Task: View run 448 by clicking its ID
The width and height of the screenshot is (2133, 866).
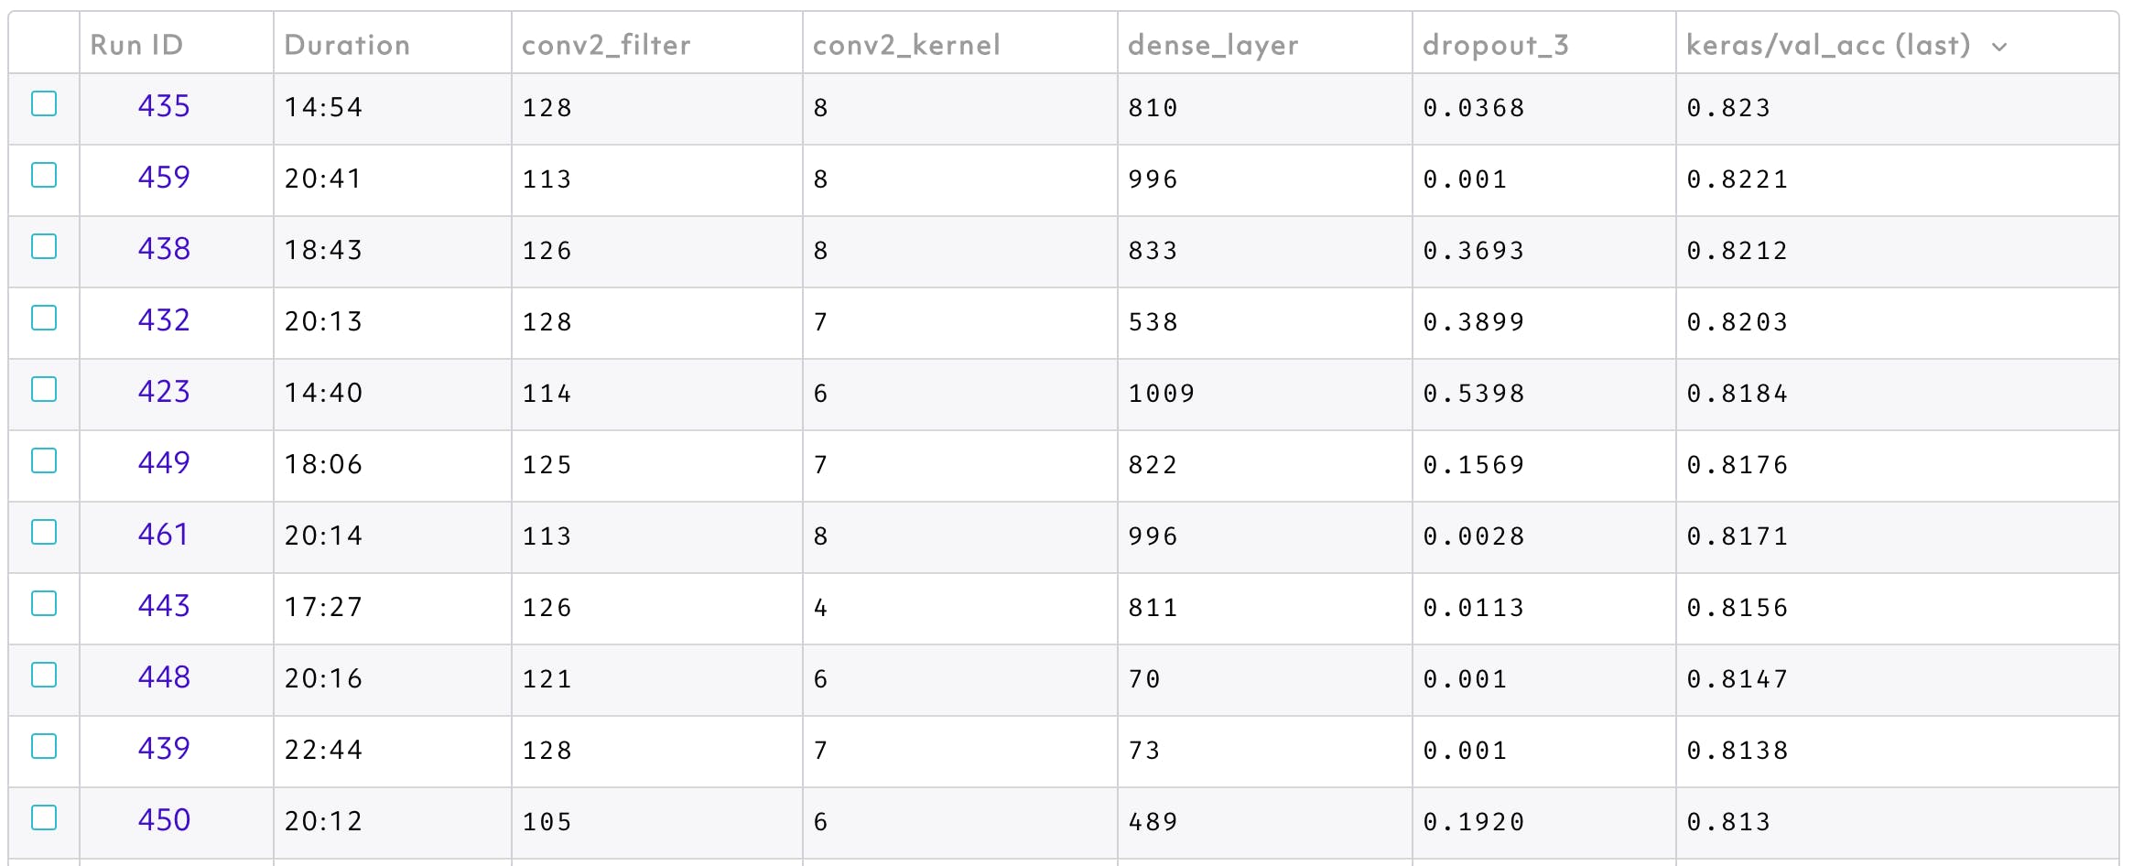Action: (x=164, y=677)
